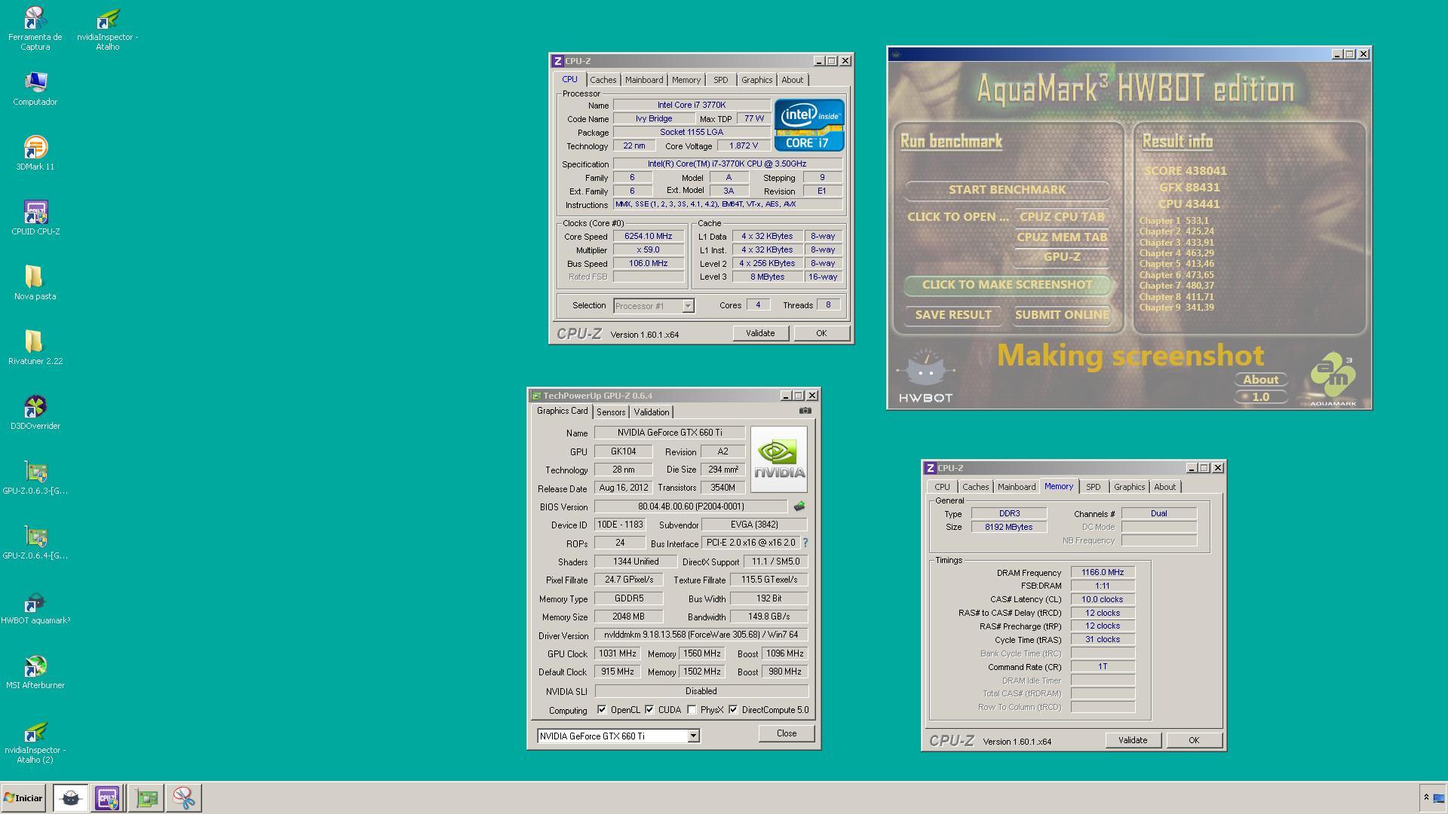Screen dimensions: 1448x814
Task: Click Core Speed 6254.10 MHz field
Action: click(648, 236)
